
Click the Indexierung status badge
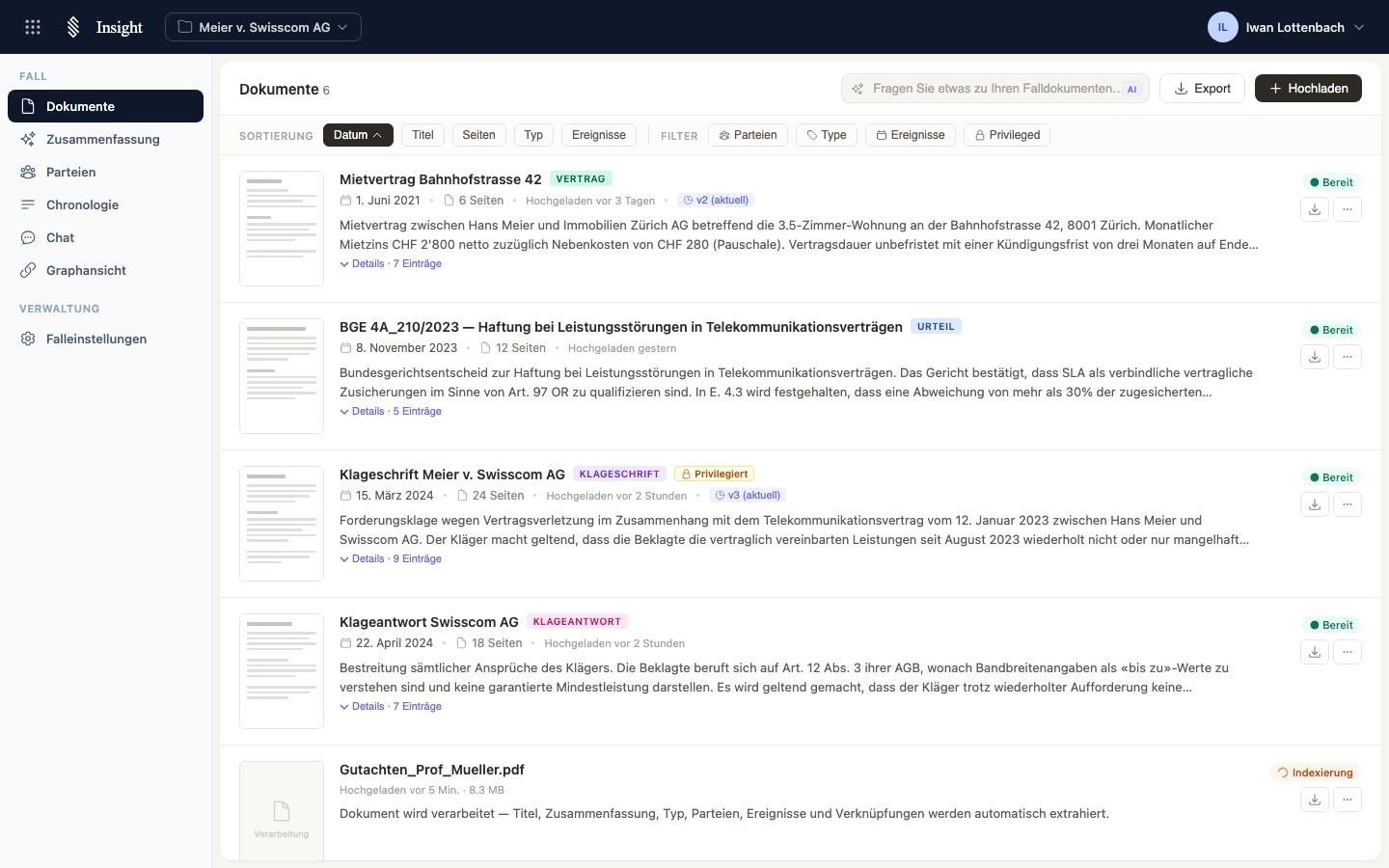click(x=1316, y=773)
